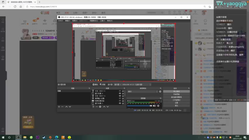Viewport: 249px width, 140px height.
Task: Open Microsoft Edge from taskbar
Action: pos(57,138)
